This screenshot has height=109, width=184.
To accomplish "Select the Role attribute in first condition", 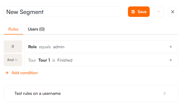I will click(32, 47).
